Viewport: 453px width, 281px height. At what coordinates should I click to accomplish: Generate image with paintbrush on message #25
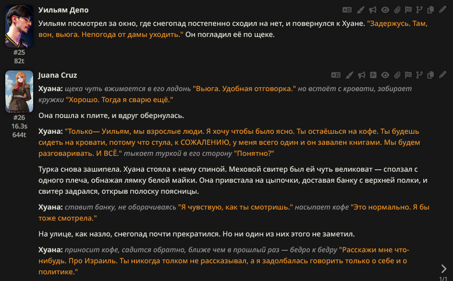(360, 10)
